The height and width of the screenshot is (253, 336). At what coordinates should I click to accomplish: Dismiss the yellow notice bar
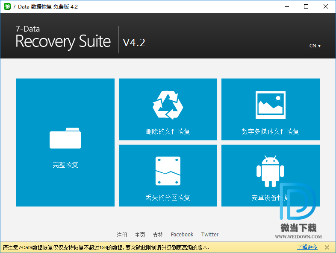[327, 247]
